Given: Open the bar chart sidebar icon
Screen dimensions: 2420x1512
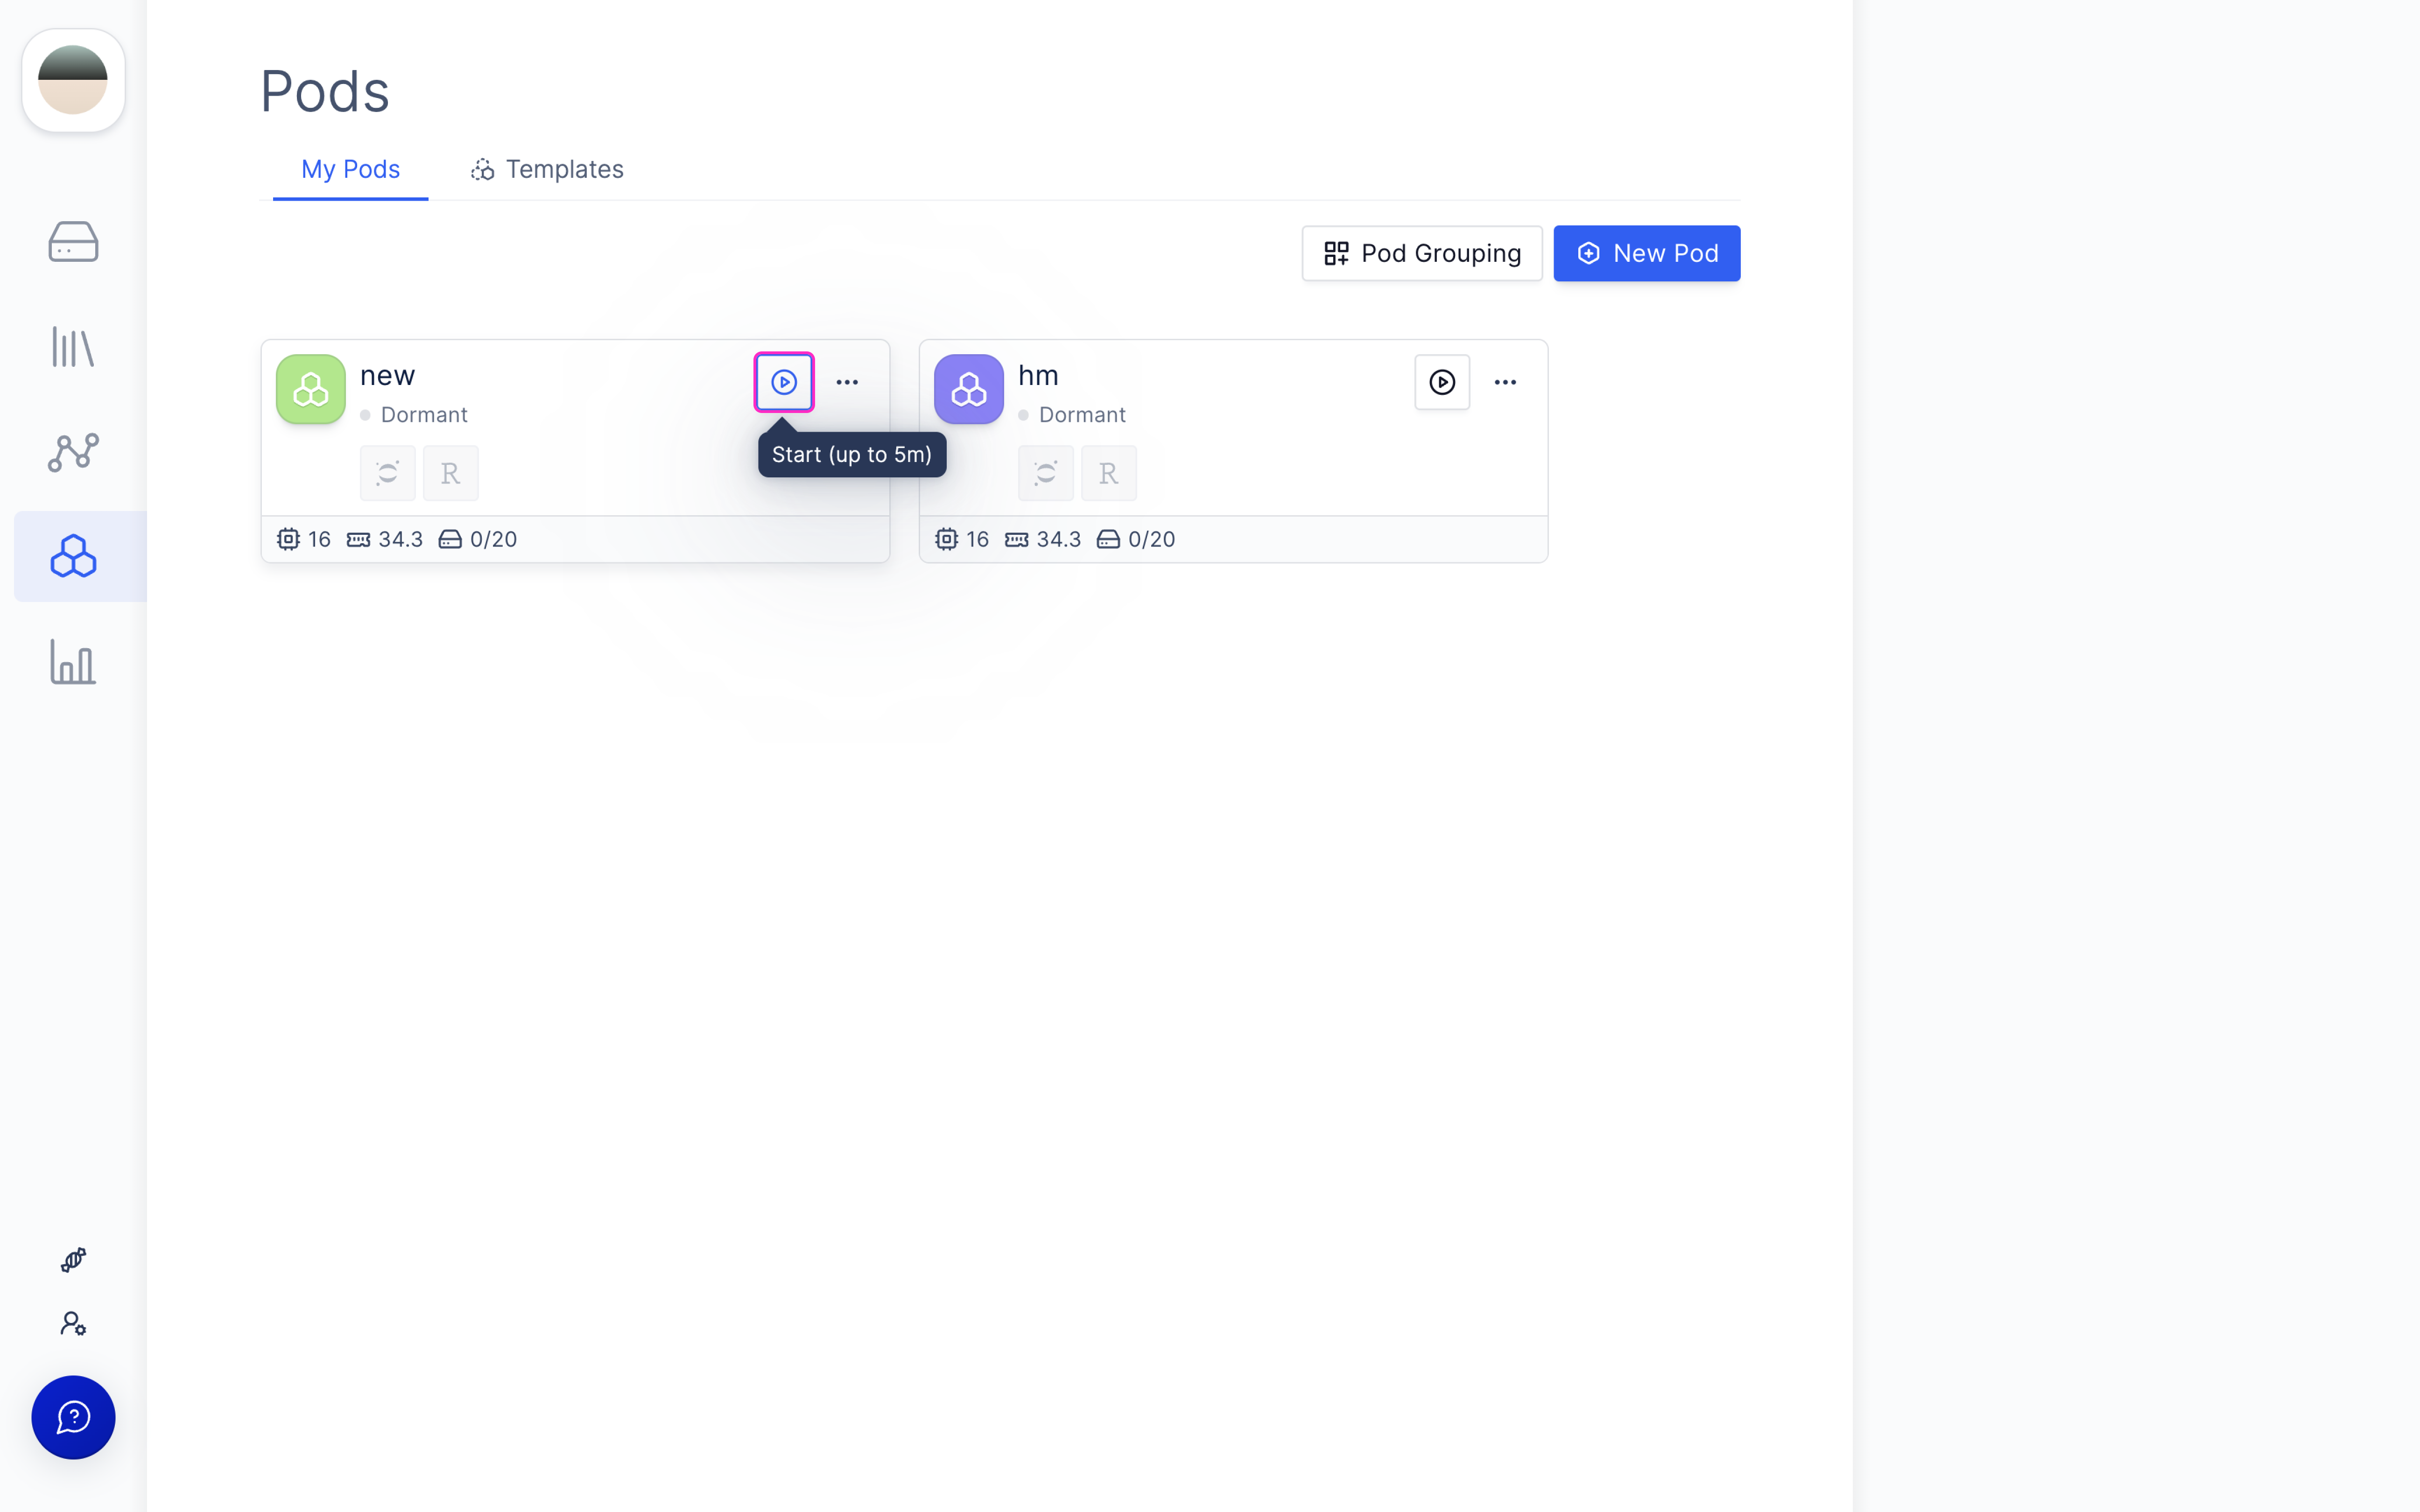Looking at the screenshot, I should click(x=73, y=662).
